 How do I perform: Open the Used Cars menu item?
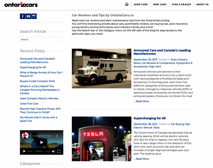(x=141, y=4)
